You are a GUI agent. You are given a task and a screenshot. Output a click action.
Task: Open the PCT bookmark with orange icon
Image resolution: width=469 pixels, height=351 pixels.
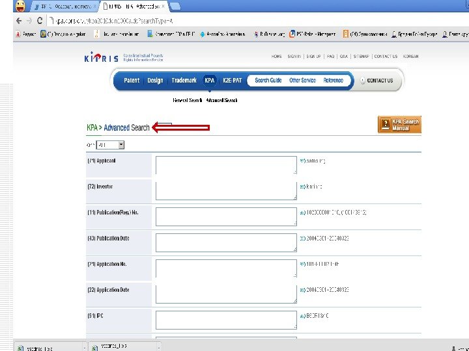click(313, 34)
